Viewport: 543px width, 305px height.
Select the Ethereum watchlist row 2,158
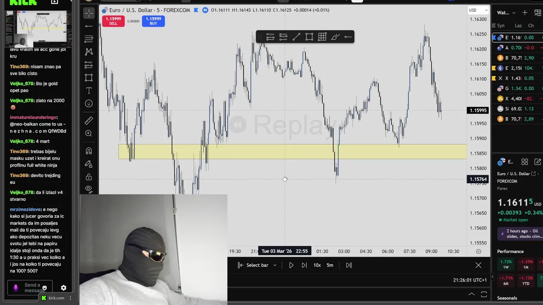point(518,68)
